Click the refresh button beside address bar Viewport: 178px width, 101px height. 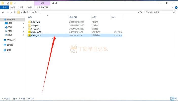coord(141,12)
